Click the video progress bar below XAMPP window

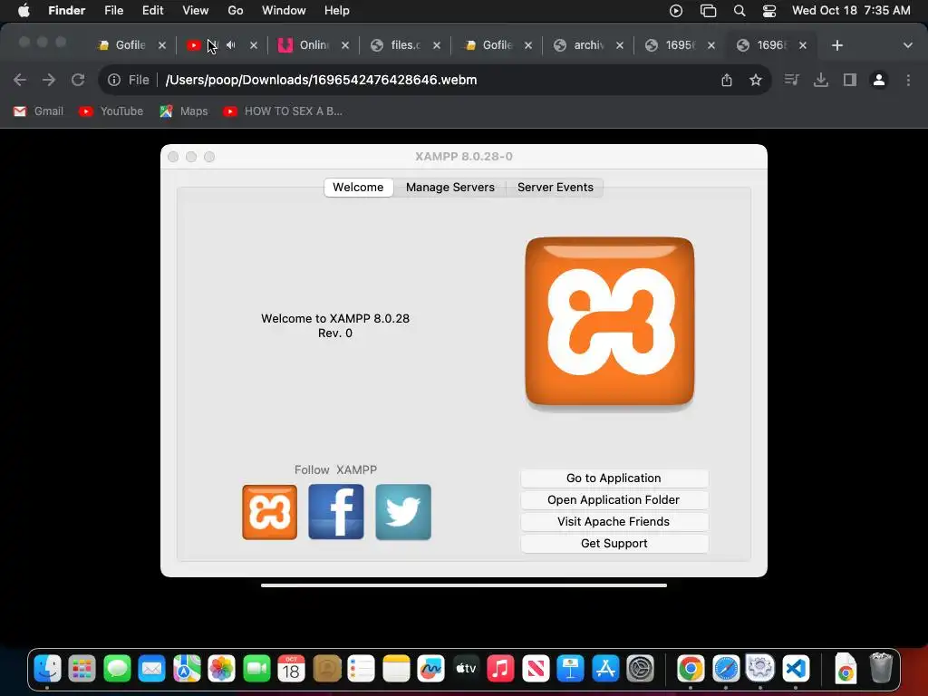(x=464, y=585)
